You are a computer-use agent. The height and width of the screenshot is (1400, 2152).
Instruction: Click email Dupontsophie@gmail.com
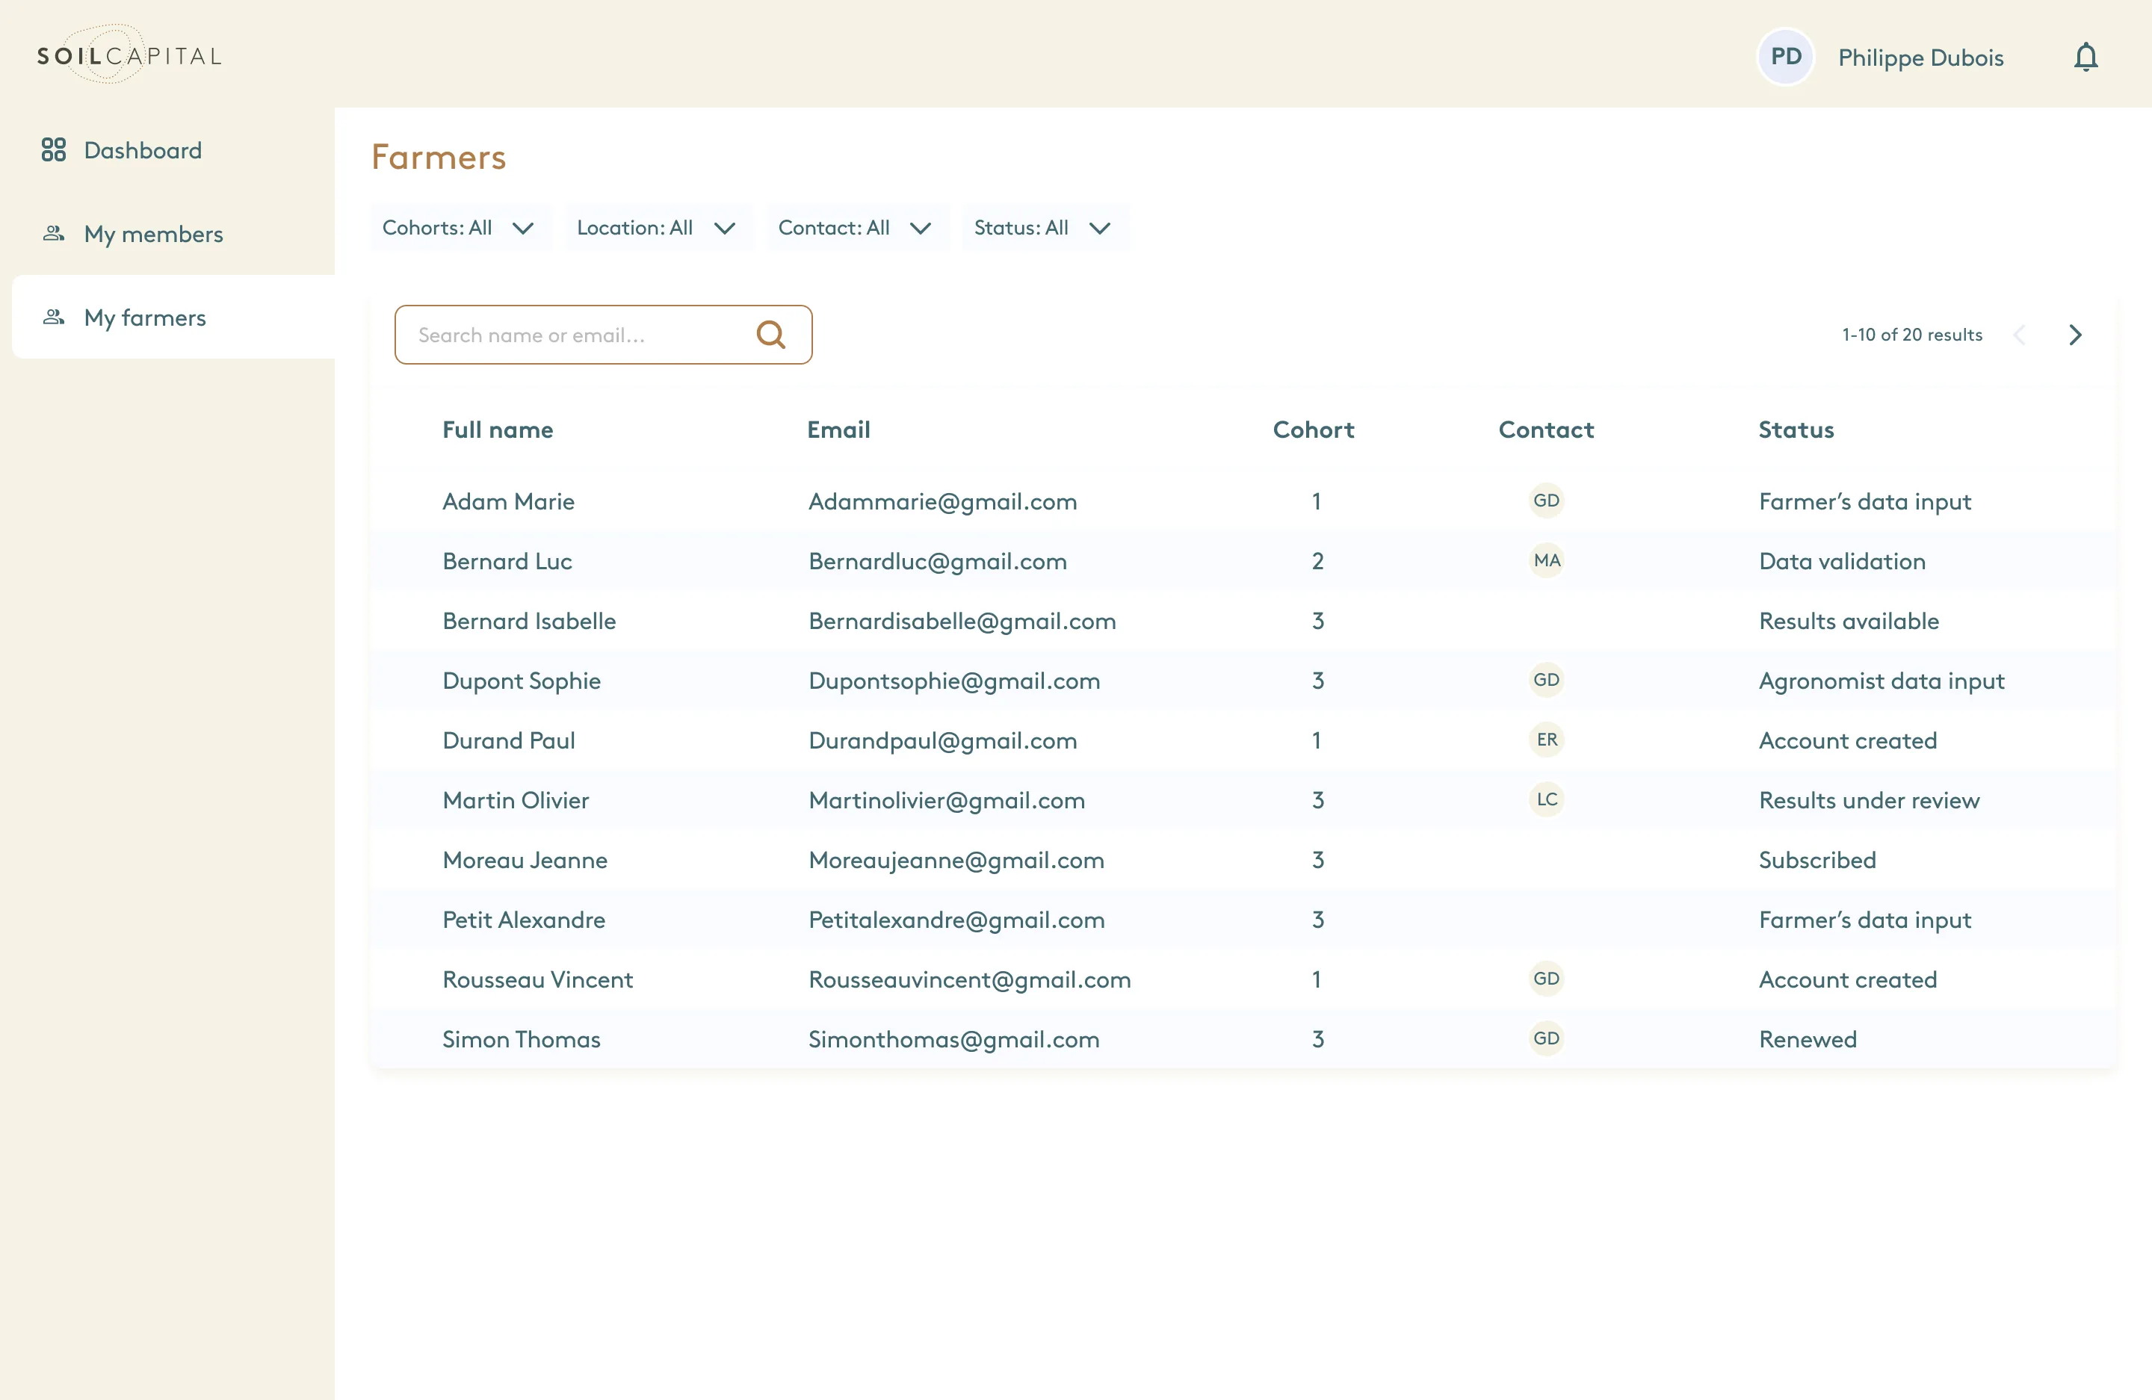coord(954,681)
